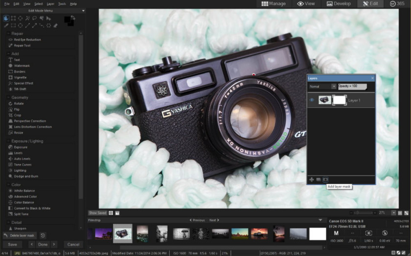The width and height of the screenshot is (411, 256).
Task: Open the Repair Tool
Action: click(x=23, y=46)
